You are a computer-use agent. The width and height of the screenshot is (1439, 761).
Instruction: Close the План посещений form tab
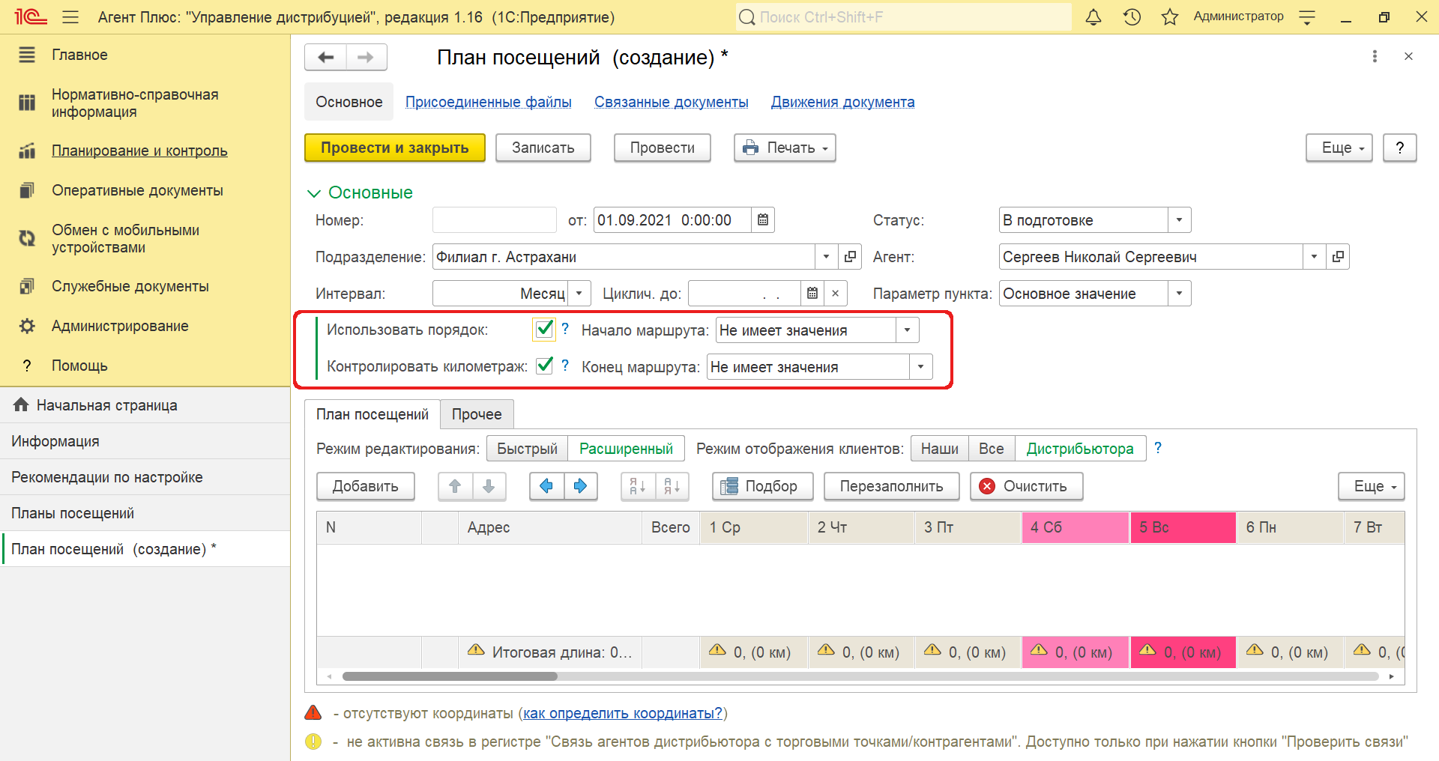coord(1408,56)
